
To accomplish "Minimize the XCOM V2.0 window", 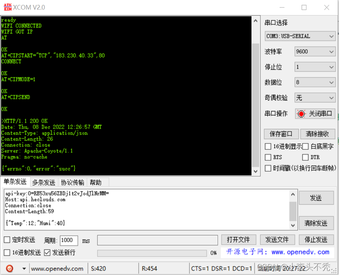I will pos(282,7).
